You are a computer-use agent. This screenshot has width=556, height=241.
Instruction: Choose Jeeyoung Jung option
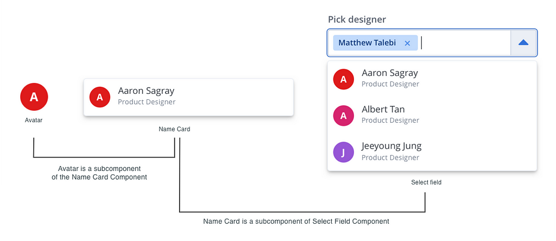point(432,151)
